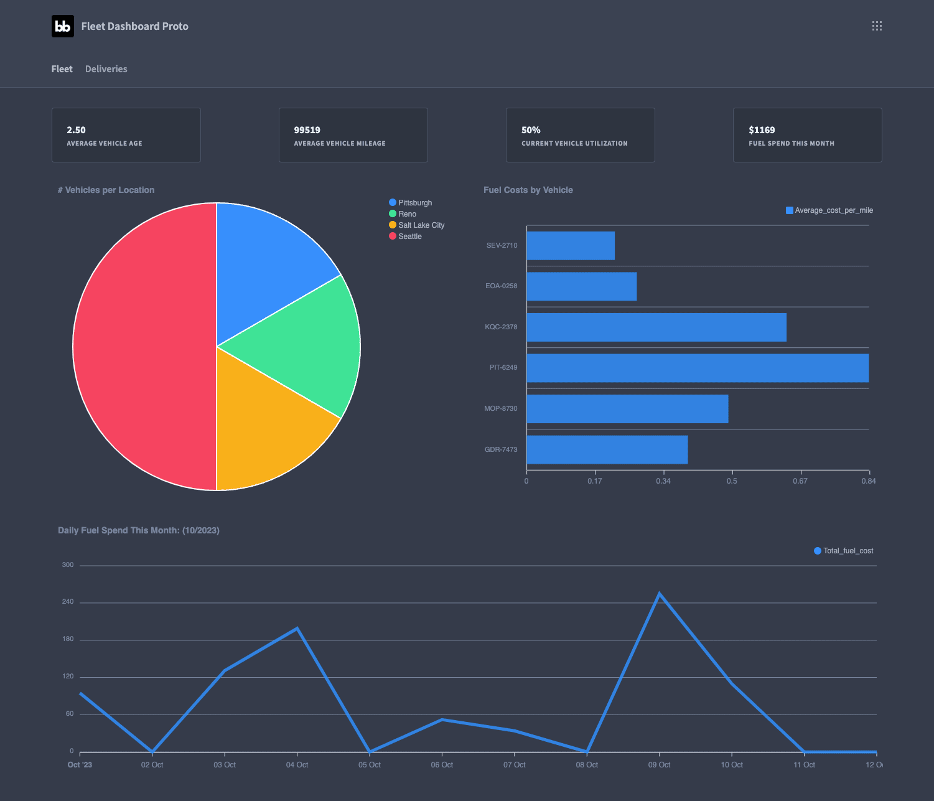This screenshot has width=934, height=801.
Task: Open the apps grid menu icon
Action: tap(877, 26)
